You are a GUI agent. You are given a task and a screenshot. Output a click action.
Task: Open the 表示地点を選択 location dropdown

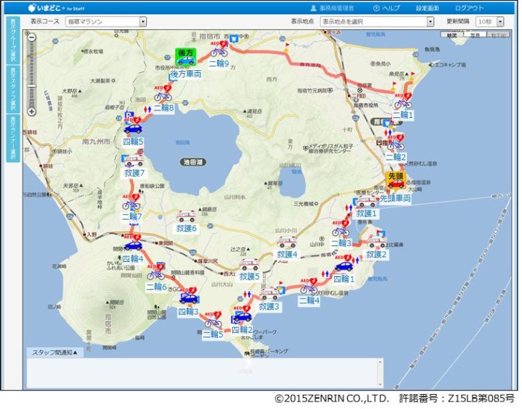377,22
